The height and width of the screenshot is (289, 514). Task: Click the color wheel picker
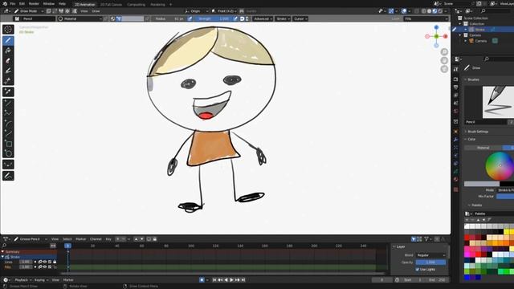click(x=500, y=166)
